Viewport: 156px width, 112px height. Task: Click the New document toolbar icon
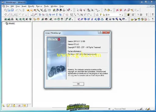[x=5, y=10]
